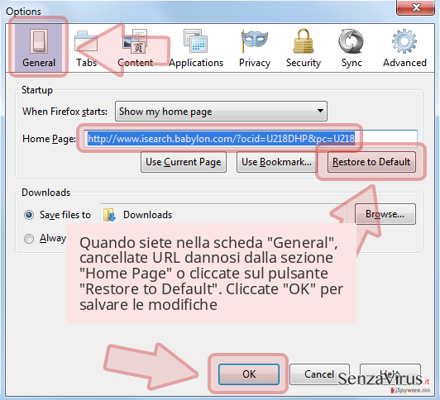The height and width of the screenshot is (400, 440).
Task: Click the Downloads save location field
Action: pos(223,214)
